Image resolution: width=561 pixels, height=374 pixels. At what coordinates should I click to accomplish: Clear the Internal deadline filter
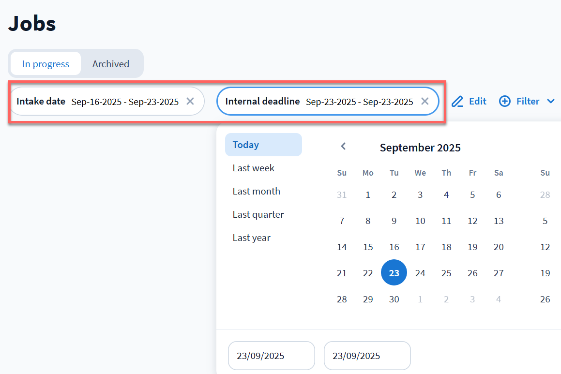(x=425, y=101)
